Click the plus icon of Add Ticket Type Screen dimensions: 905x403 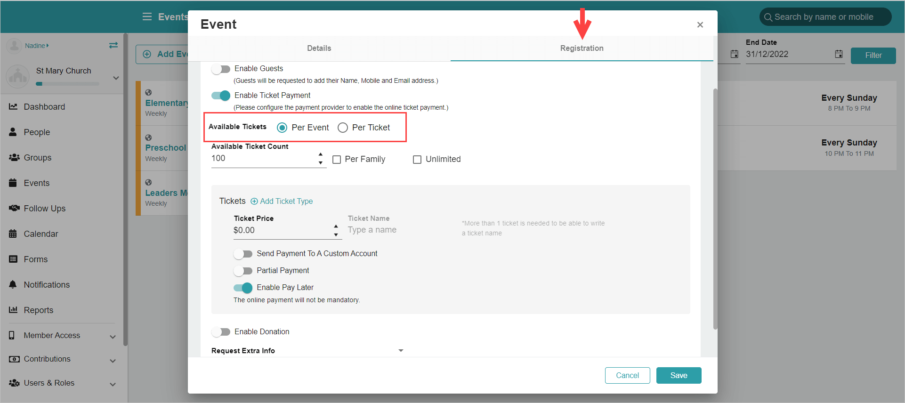[254, 201]
